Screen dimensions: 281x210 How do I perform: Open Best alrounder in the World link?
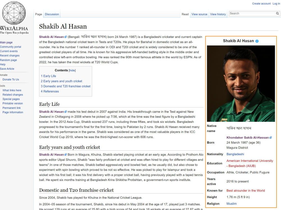[246, 190]
